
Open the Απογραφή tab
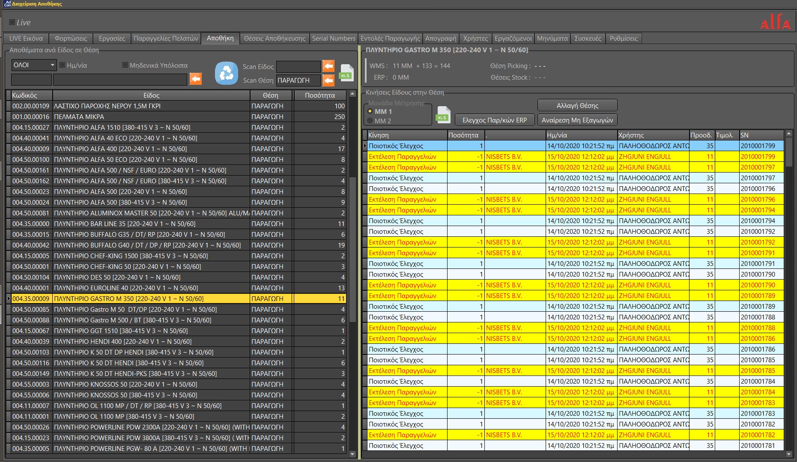point(441,39)
